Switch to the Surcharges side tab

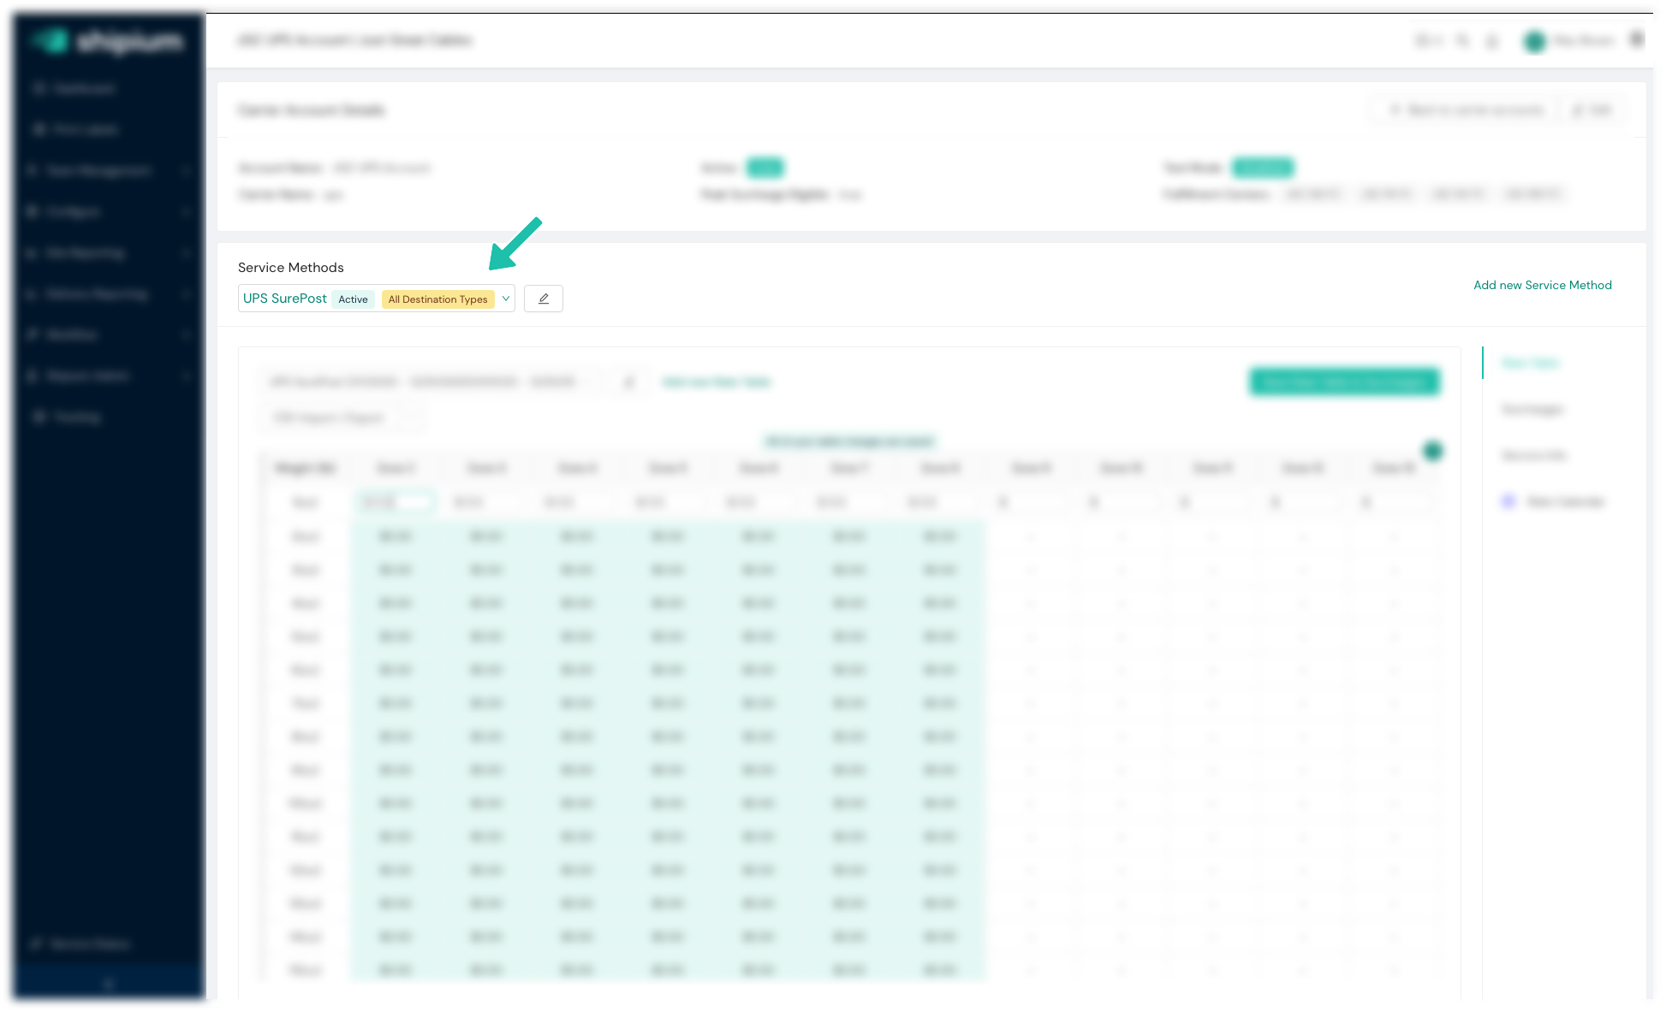[1532, 410]
